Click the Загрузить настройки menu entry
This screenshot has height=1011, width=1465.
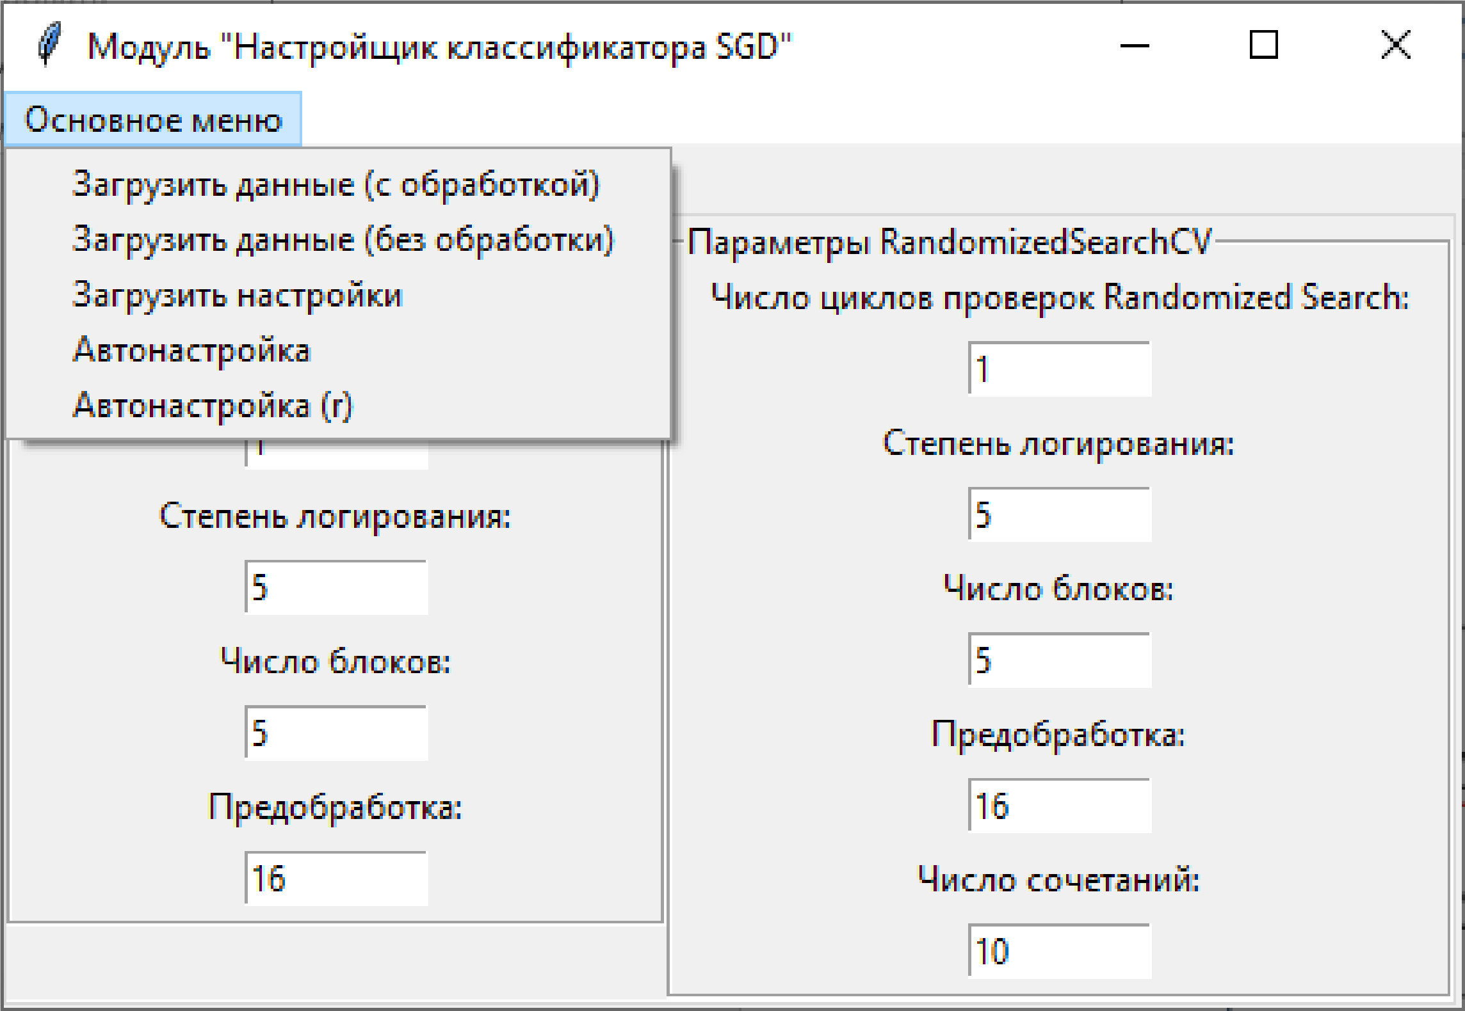(238, 296)
